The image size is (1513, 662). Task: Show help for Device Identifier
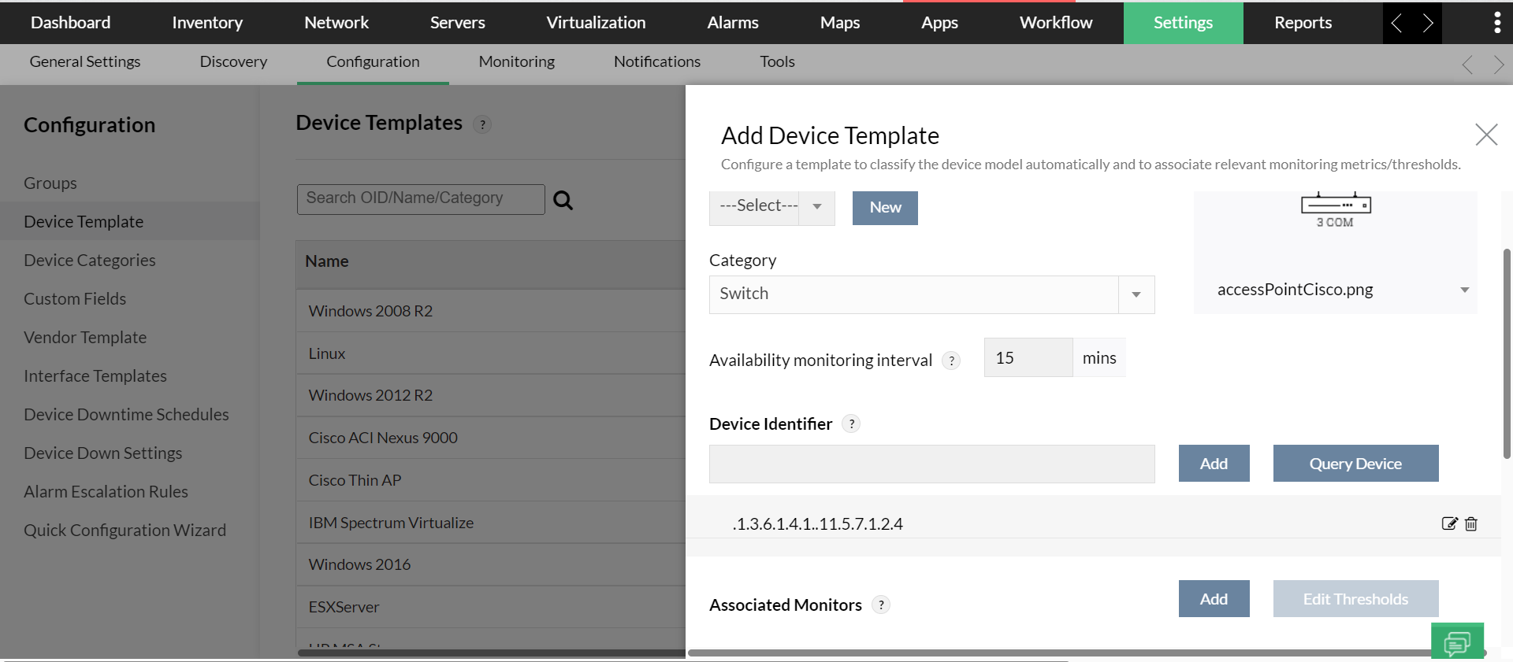pyautogui.click(x=851, y=423)
